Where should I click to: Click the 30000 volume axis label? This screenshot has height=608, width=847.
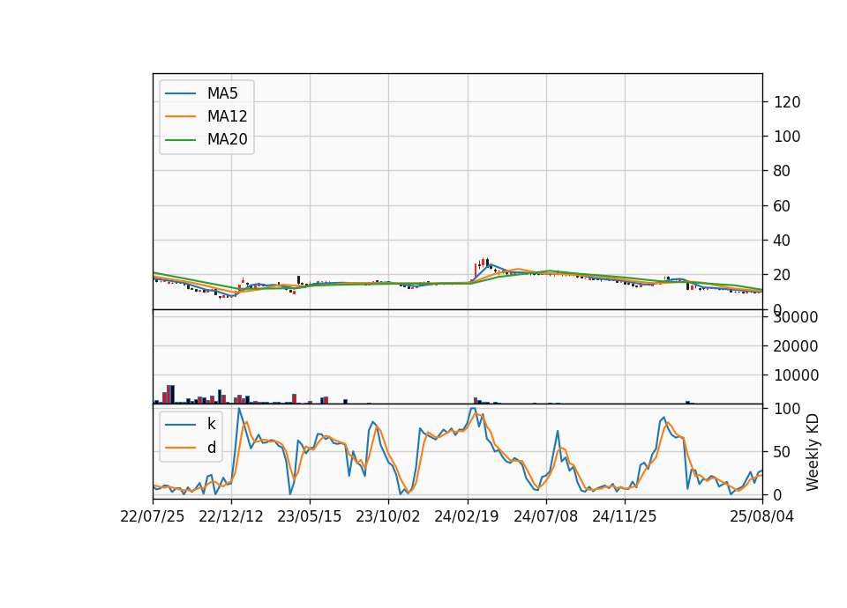(796, 317)
